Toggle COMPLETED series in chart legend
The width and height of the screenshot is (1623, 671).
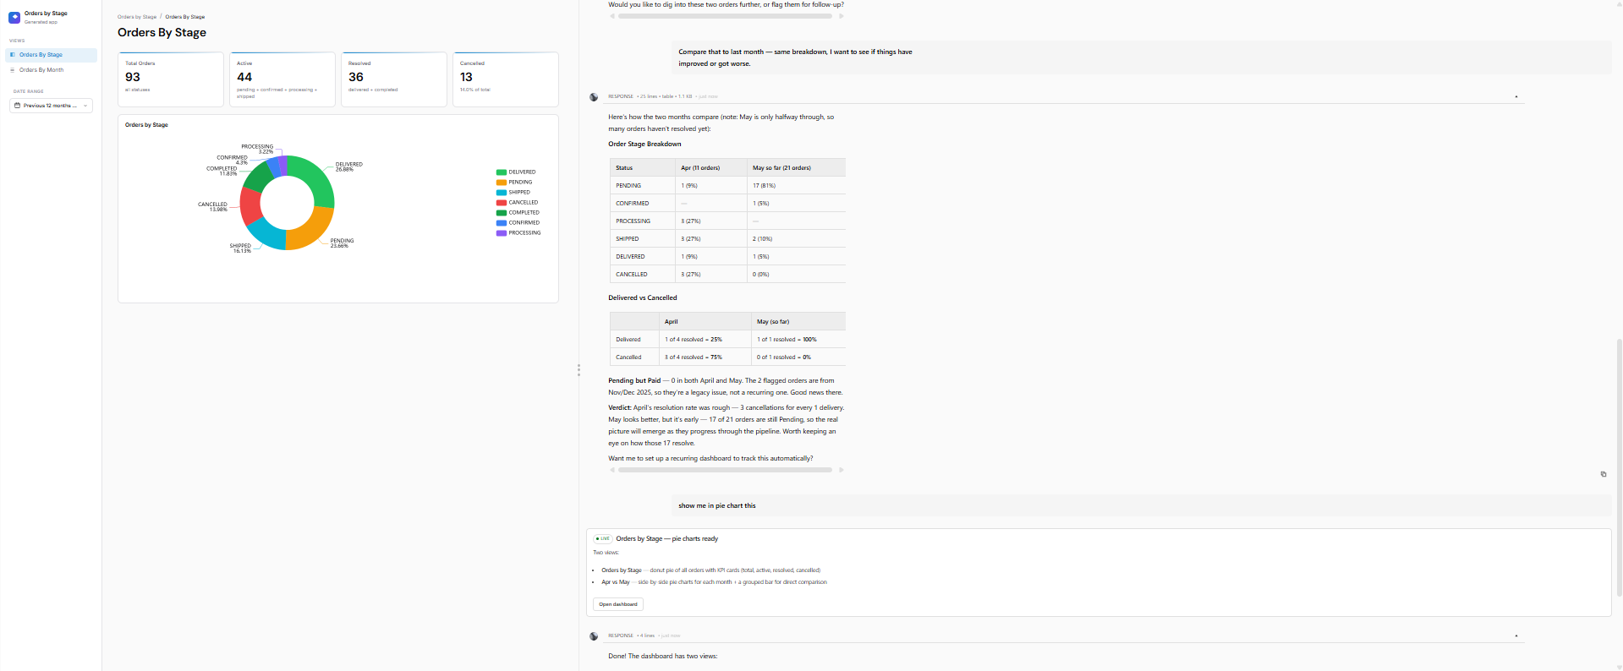click(518, 213)
